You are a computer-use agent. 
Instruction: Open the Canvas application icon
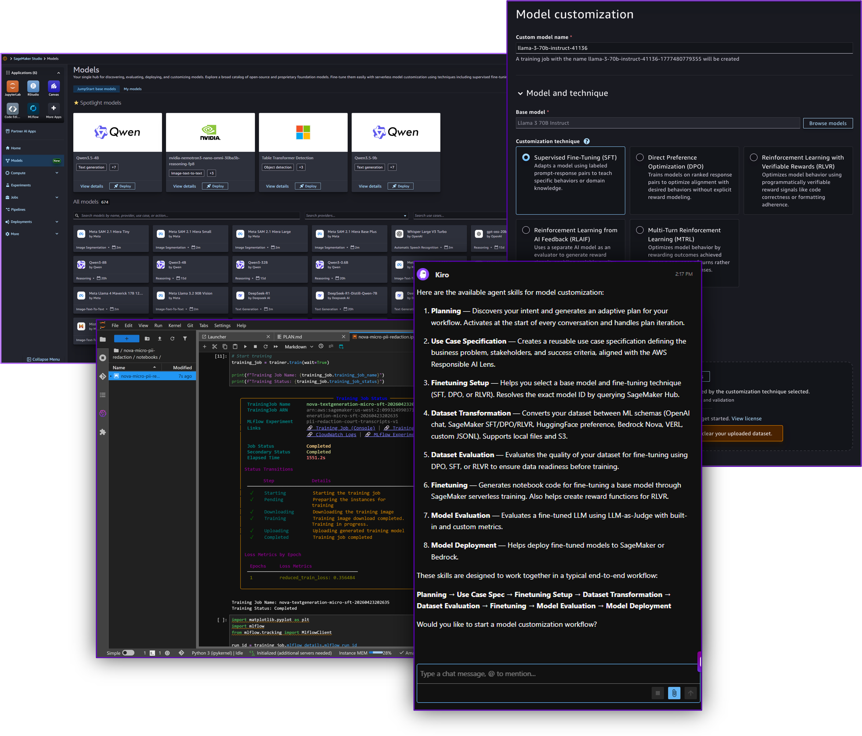point(54,86)
